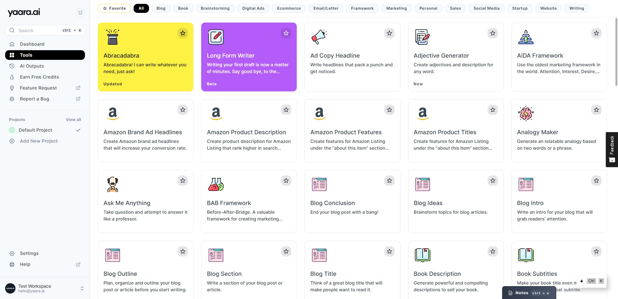Click the sidebar Search field
The width and height of the screenshot is (618, 299).
39,31
